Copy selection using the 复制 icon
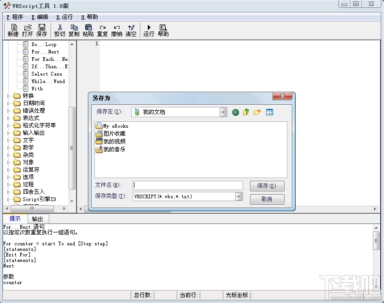Viewport: 384px width, 303px height. point(74,30)
